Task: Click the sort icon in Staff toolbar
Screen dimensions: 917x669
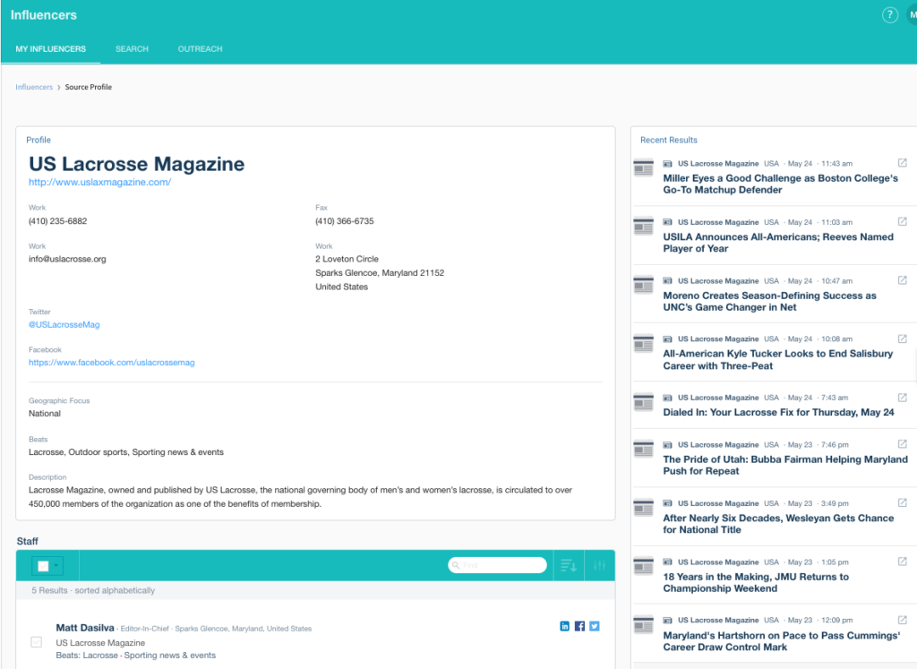Action: [569, 565]
